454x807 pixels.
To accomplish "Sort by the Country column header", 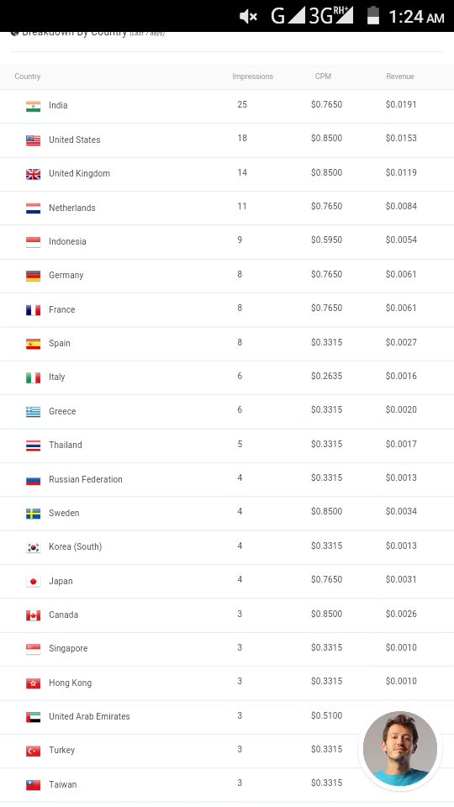I will click(x=27, y=76).
